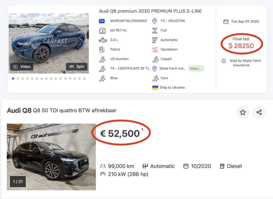Viewport: 273px width, 199px height.
Task: Click the Ukraine flag shipping icon
Action: click(155, 87)
